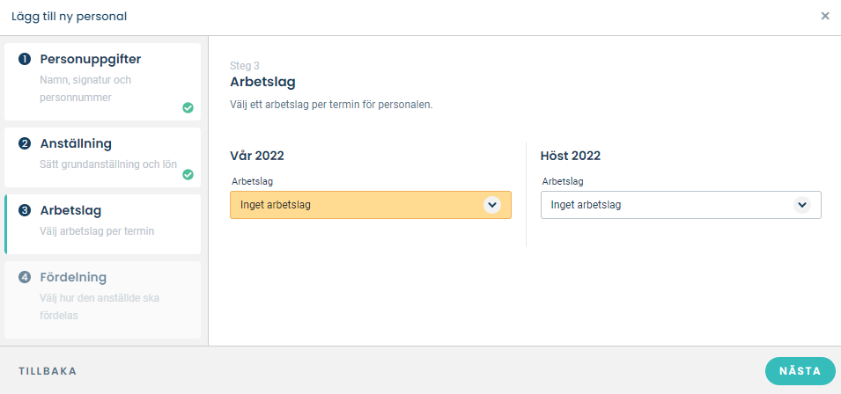Viewport: 841px width, 394px height.
Task: Select the Fördelning step in sidebar
Action: click(102, 300)
